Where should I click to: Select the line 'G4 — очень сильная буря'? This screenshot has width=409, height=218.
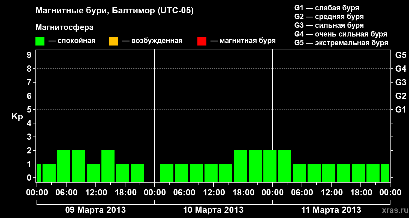click(x=341, y=34)
